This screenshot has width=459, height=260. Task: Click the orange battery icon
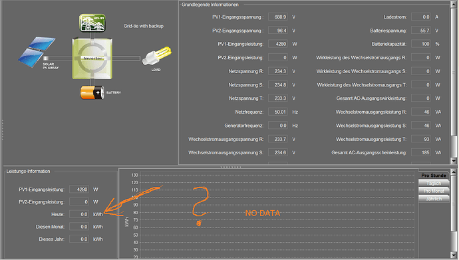tap(92, 92)
